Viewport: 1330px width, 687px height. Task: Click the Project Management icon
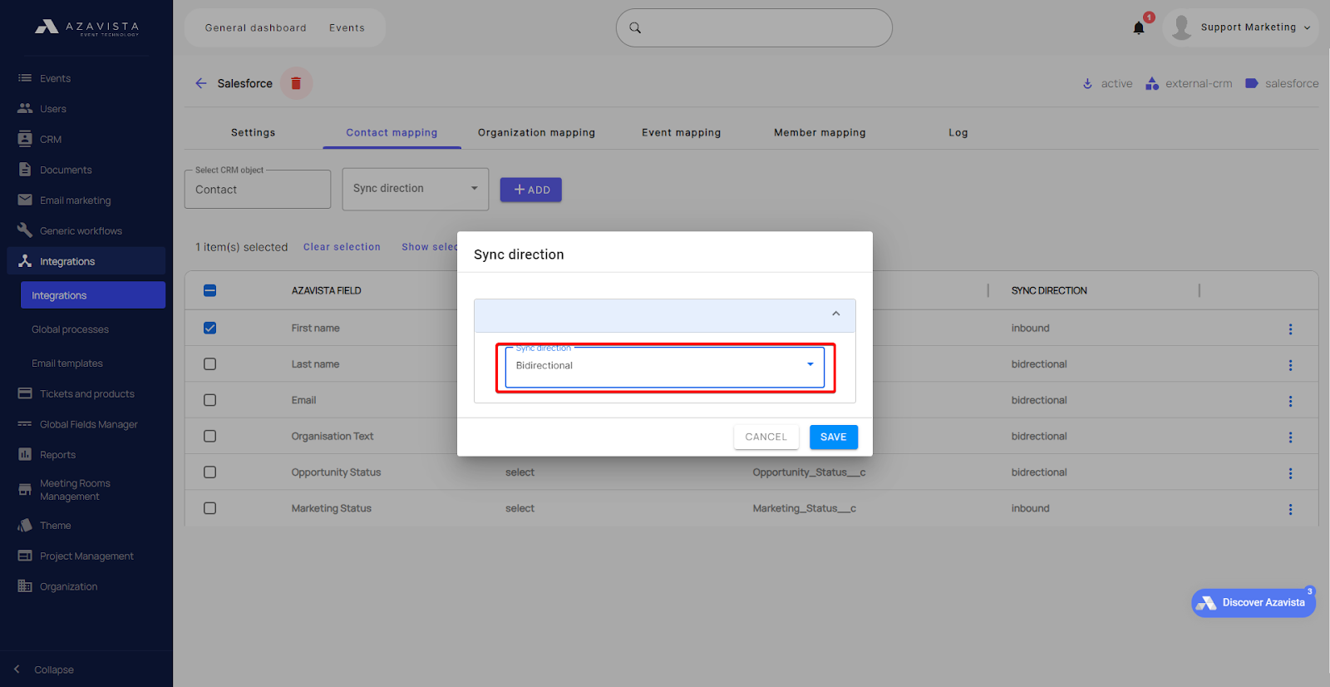(x=25, y=556)
